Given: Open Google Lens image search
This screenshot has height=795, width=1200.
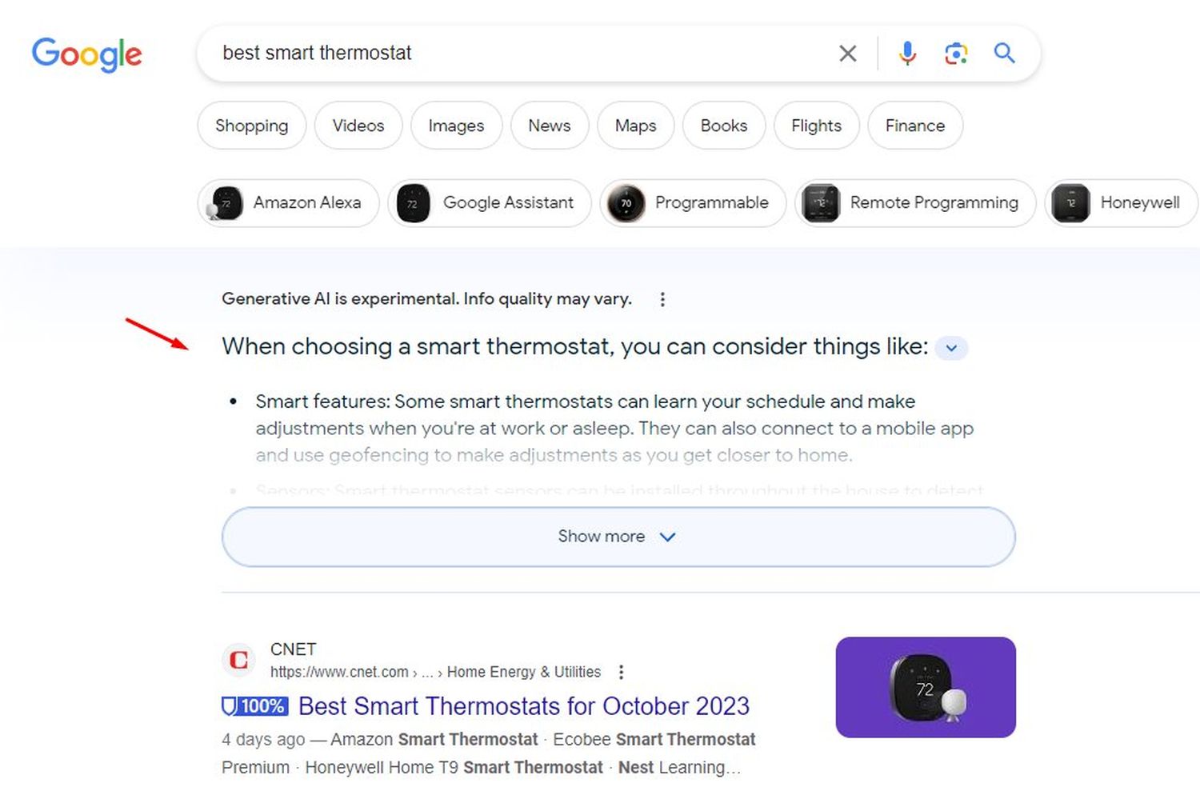Looking at the screenshot, I should [x=956, y=54].
